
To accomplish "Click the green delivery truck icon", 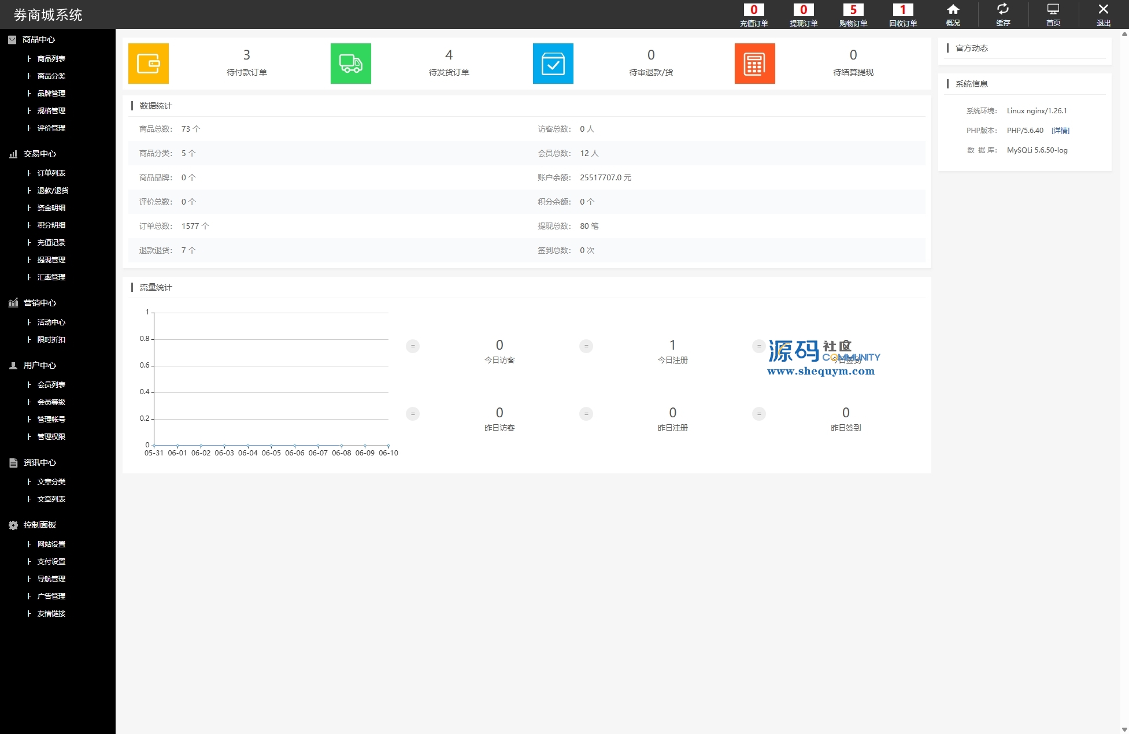I will [350, 64].
